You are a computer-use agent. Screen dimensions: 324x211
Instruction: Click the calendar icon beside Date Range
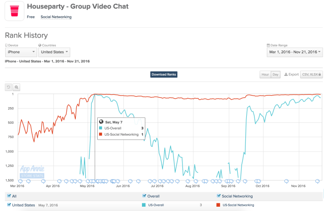coord(268,45)
